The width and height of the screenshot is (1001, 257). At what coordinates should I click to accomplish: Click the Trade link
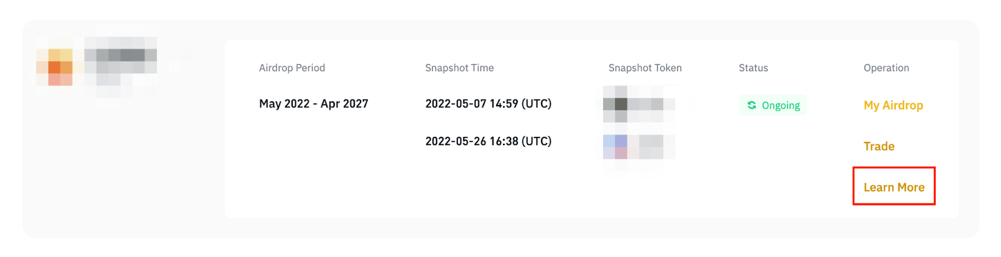pyautogui.click(x=878, y=146)
